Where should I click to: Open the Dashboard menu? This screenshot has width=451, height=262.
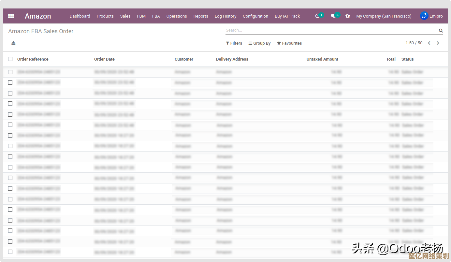click(80, 16)
